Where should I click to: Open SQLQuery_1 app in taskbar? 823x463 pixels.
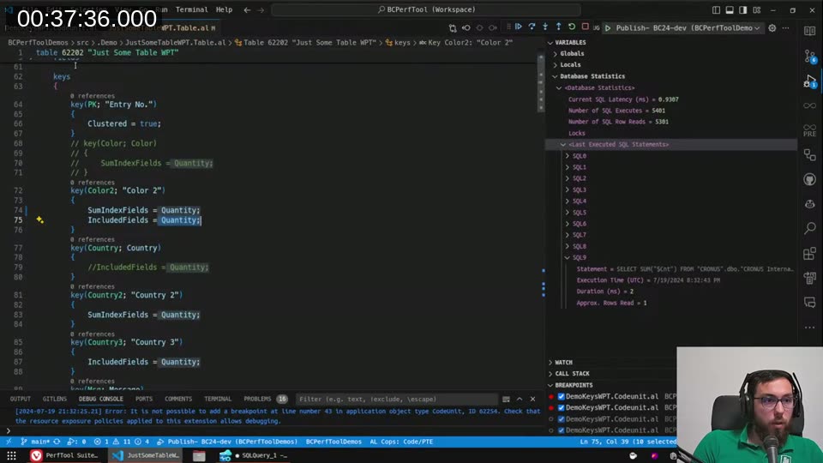[255, 455]
